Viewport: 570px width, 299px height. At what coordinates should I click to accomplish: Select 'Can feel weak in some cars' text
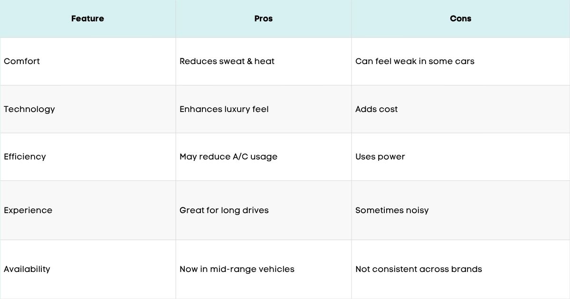click(x=415, y=61)
